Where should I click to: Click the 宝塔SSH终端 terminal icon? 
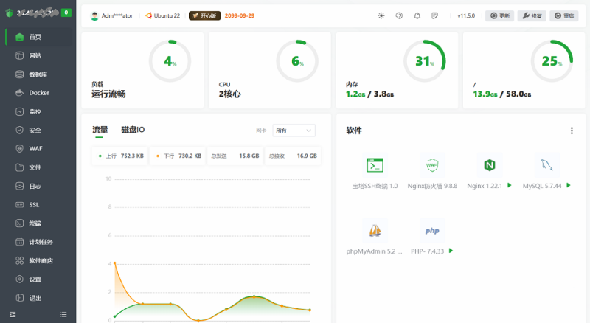375,165
